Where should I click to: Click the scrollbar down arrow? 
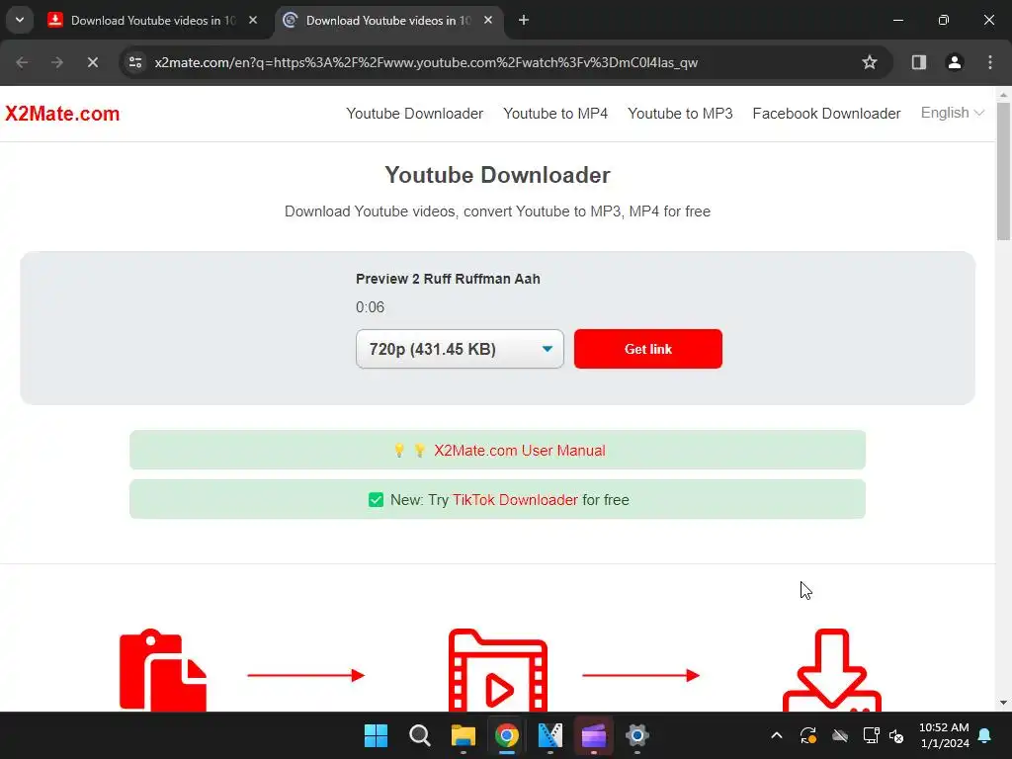(x=1004, y=703)
